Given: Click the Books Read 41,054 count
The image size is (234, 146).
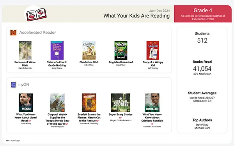Looking at the screenshot, I should (x=202, y=69).
